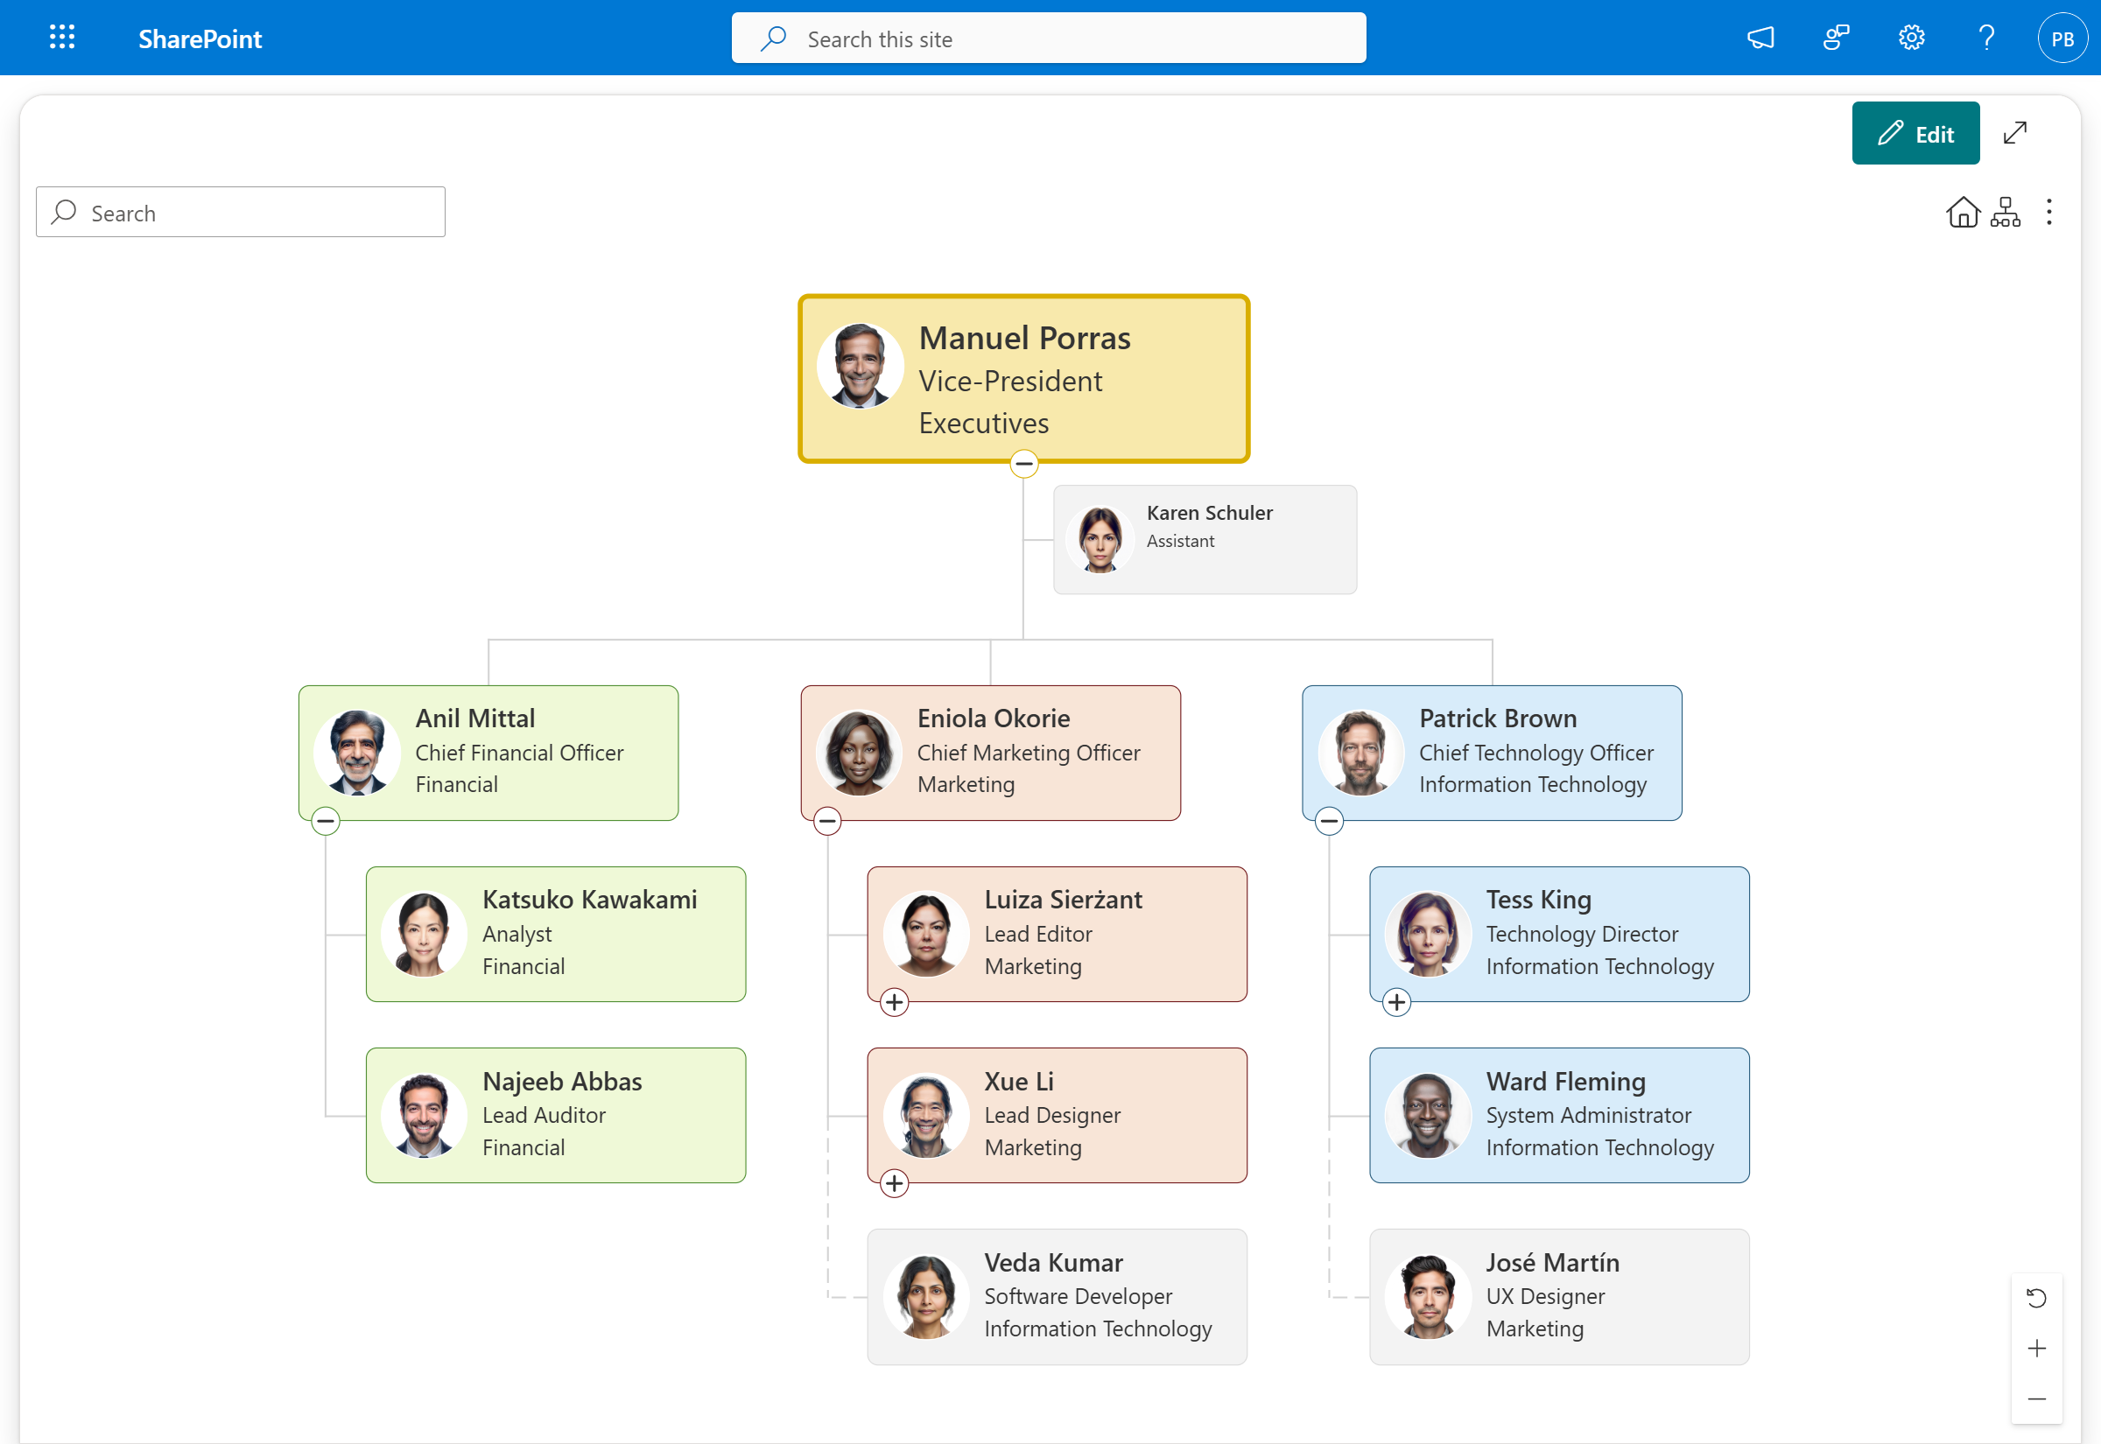Click Manuel Porras's profile photo
2101x1444 pixels.
click(860, 368)
